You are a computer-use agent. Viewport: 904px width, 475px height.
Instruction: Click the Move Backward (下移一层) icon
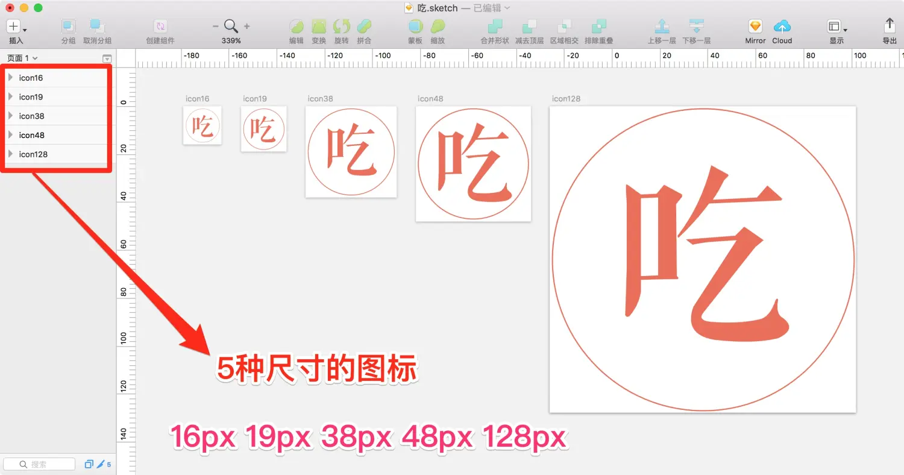pos(697,27)
